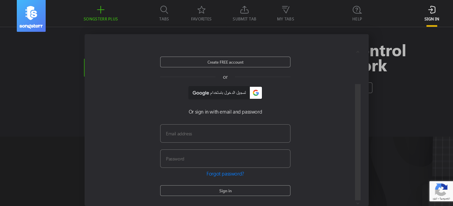Click the Google G logo
The width and height of the screenshot is (453, 206).
coord(256,93)
